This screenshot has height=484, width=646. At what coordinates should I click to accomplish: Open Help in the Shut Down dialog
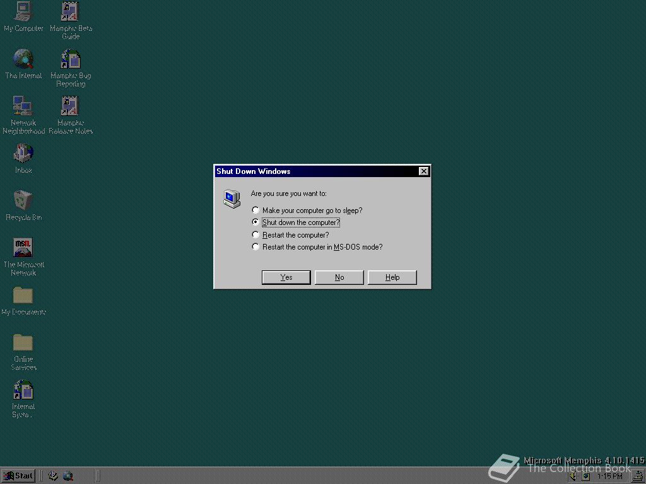tap(392, 277)
